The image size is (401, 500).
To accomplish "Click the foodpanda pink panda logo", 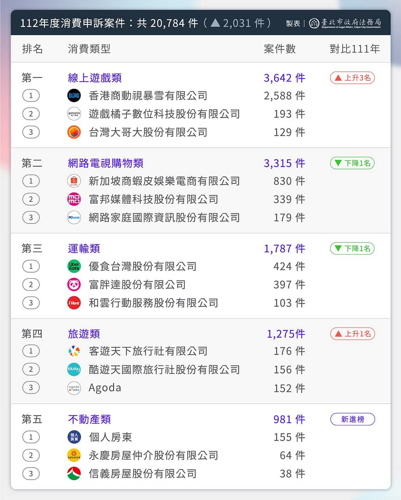I will click(74, 284).
